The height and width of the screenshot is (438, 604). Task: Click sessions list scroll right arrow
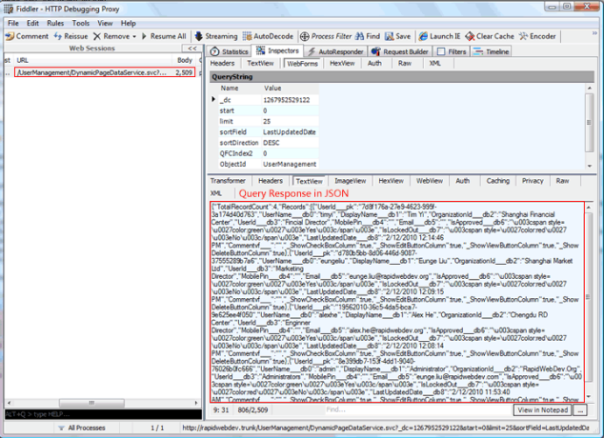click(196, 403)
